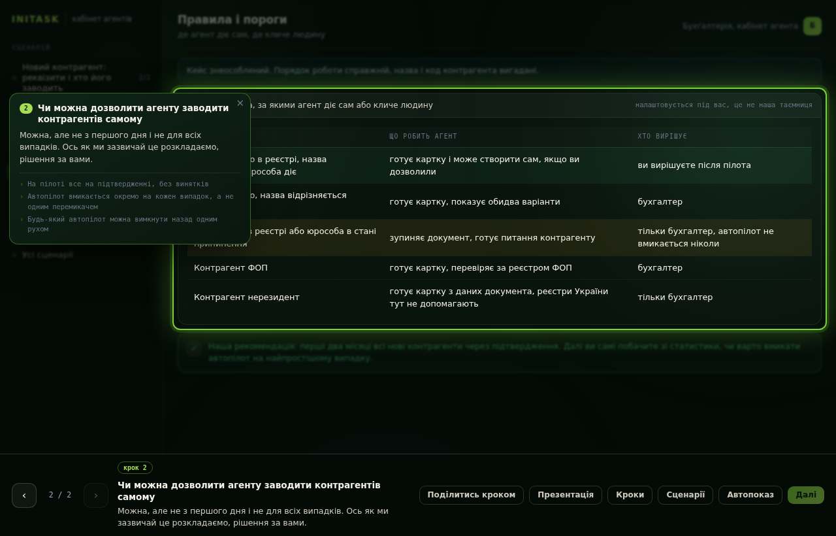
Task: Select the Контрагент нерезидент row
Action: pos(500,297)
